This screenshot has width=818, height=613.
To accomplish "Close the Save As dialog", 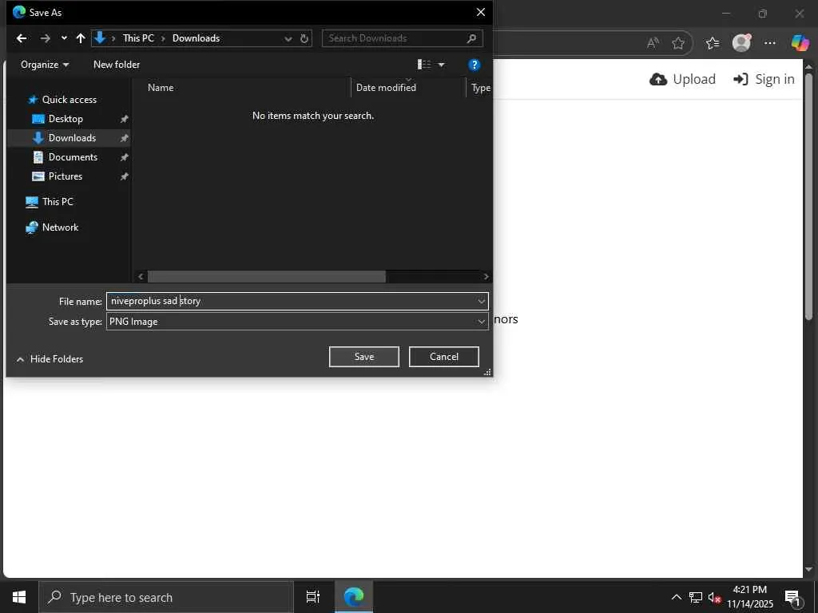I will [480, 12].
